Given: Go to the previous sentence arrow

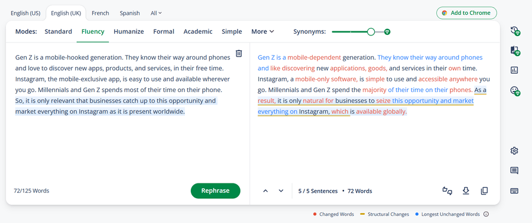Looking at the screenshot, I should point(265,191).
